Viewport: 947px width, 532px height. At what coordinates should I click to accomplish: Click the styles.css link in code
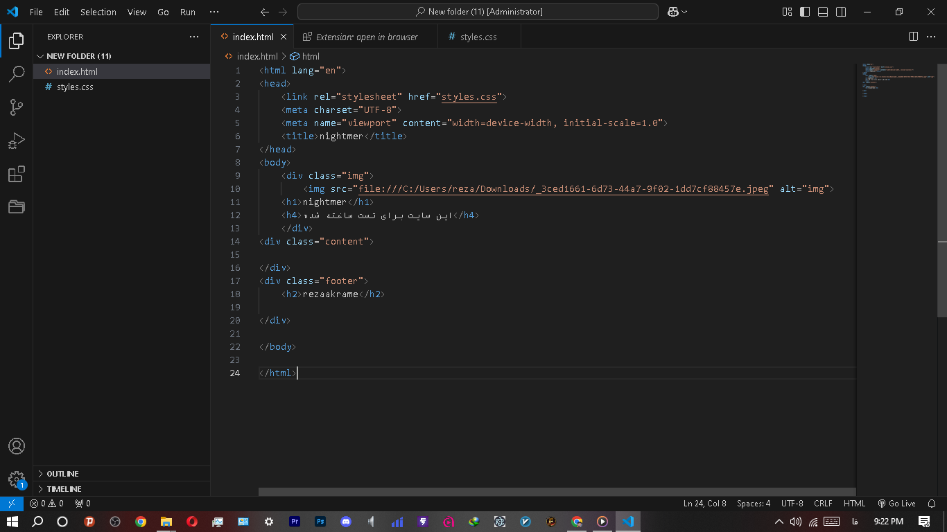click(469, 97)
